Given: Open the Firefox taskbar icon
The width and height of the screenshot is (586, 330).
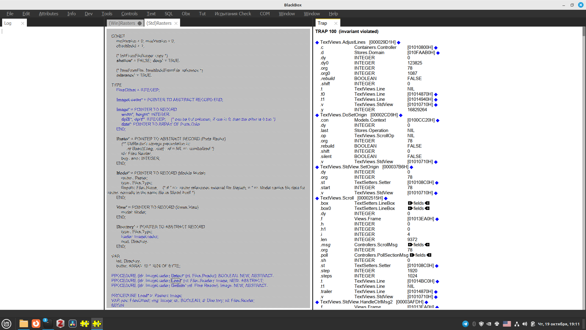Looking at the screenshot, I should [36, 324].
